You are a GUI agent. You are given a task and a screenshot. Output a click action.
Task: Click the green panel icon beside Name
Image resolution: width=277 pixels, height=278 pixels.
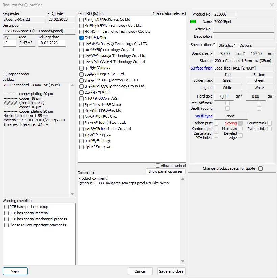[193, 21]
